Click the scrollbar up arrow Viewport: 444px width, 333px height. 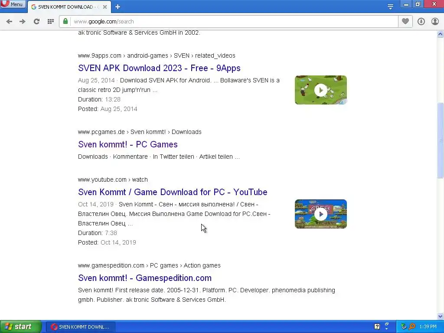(x=441, y=34)
